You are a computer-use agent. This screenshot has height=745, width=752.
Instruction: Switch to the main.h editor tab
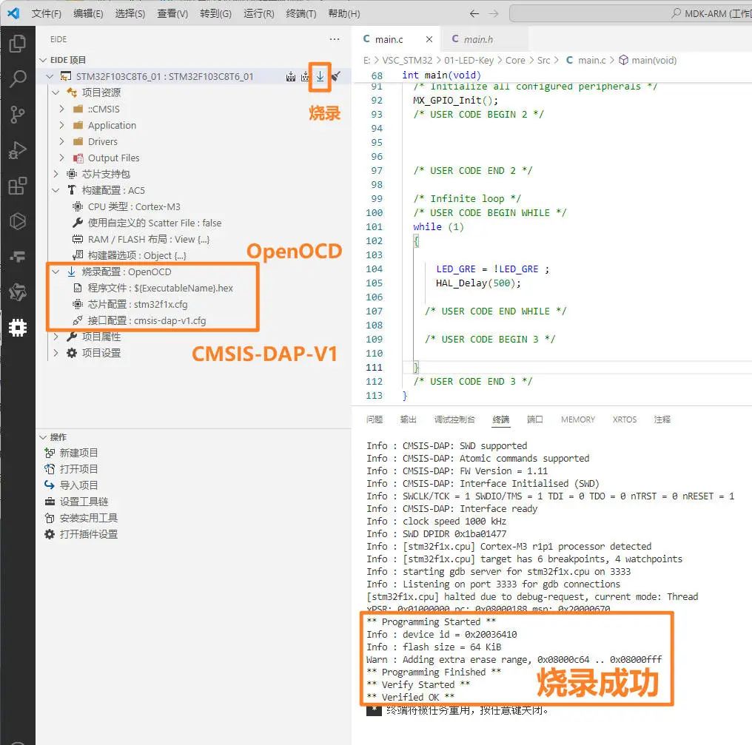point(484,39)
